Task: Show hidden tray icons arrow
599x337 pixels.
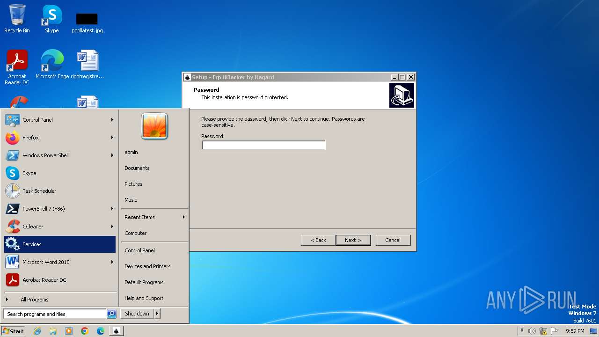Action: [522, 330]
